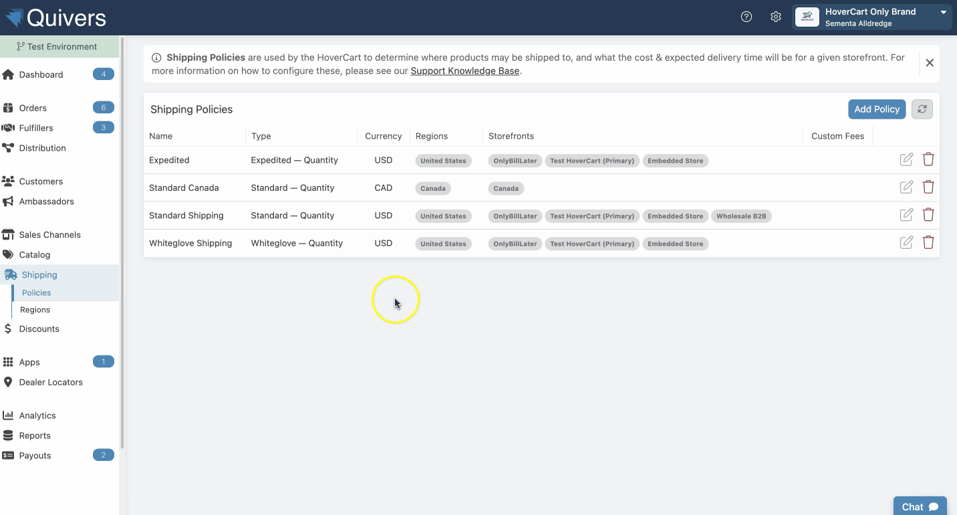Click the Currency column header
The width and height of the screenshot is (957, 515).
(x=383, y=136)
